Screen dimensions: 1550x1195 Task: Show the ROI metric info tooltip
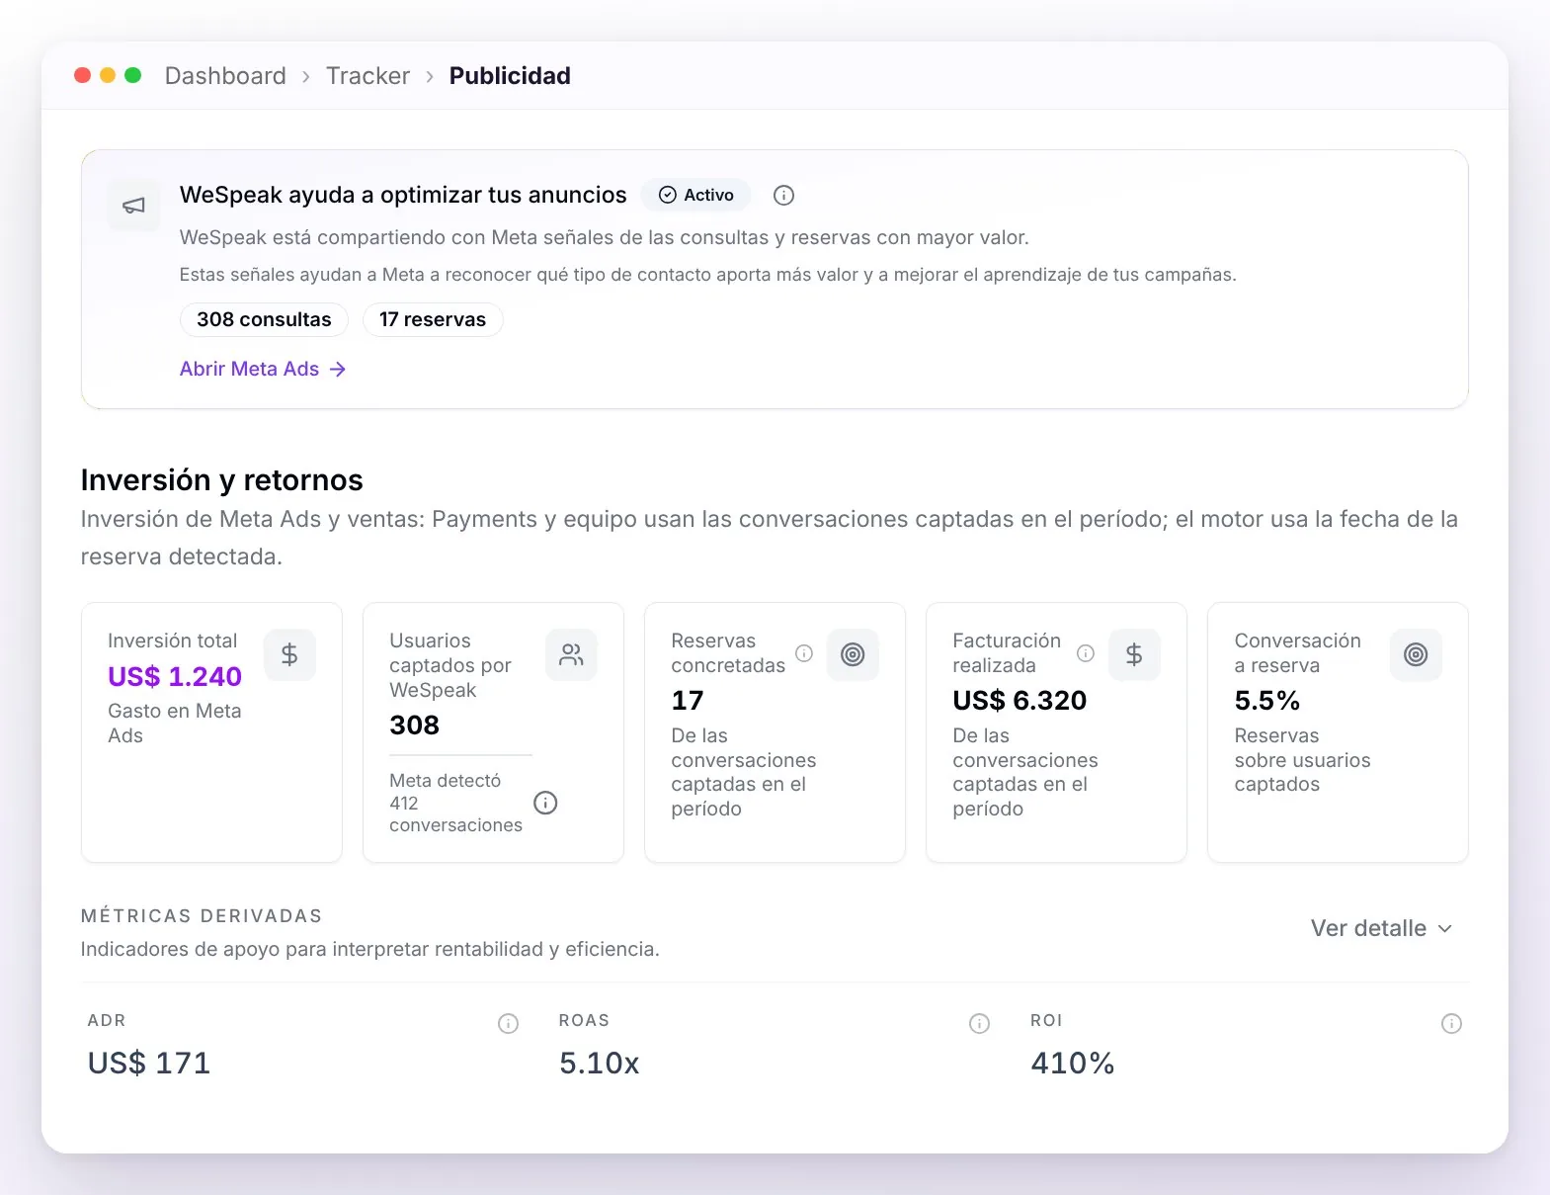(x=1451, y=1024)
